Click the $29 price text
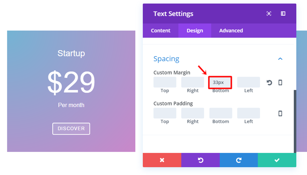The width and height of the screenshot is (307, 175). [71, 82]
